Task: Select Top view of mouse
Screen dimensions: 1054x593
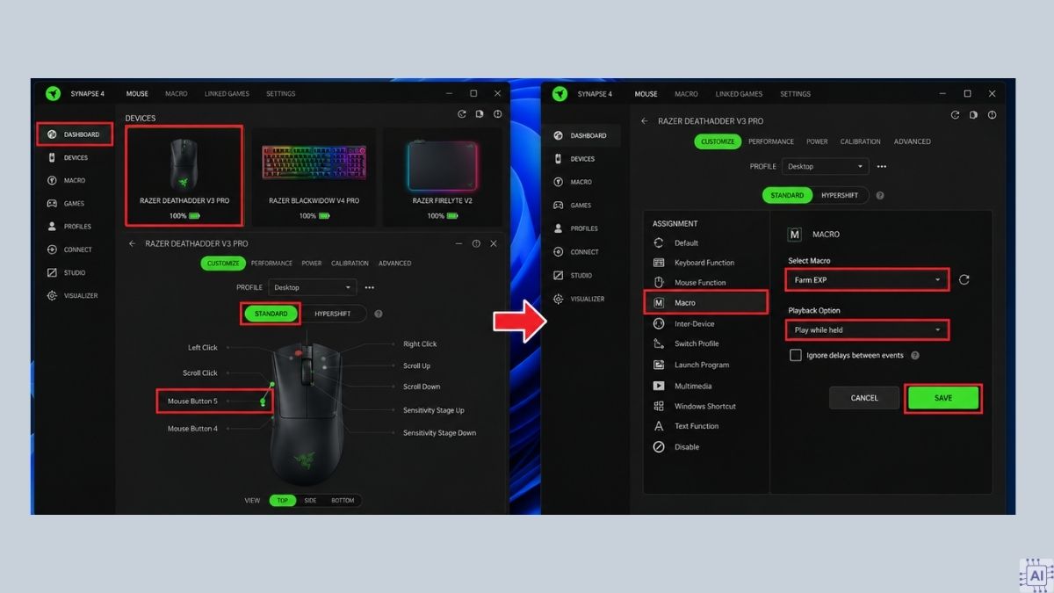Action: point(283,501)
